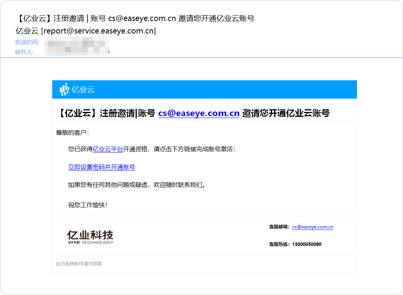Click the 此为系统邮件请勿回复 footer note

pyautogui.click(x=79, y=264)
